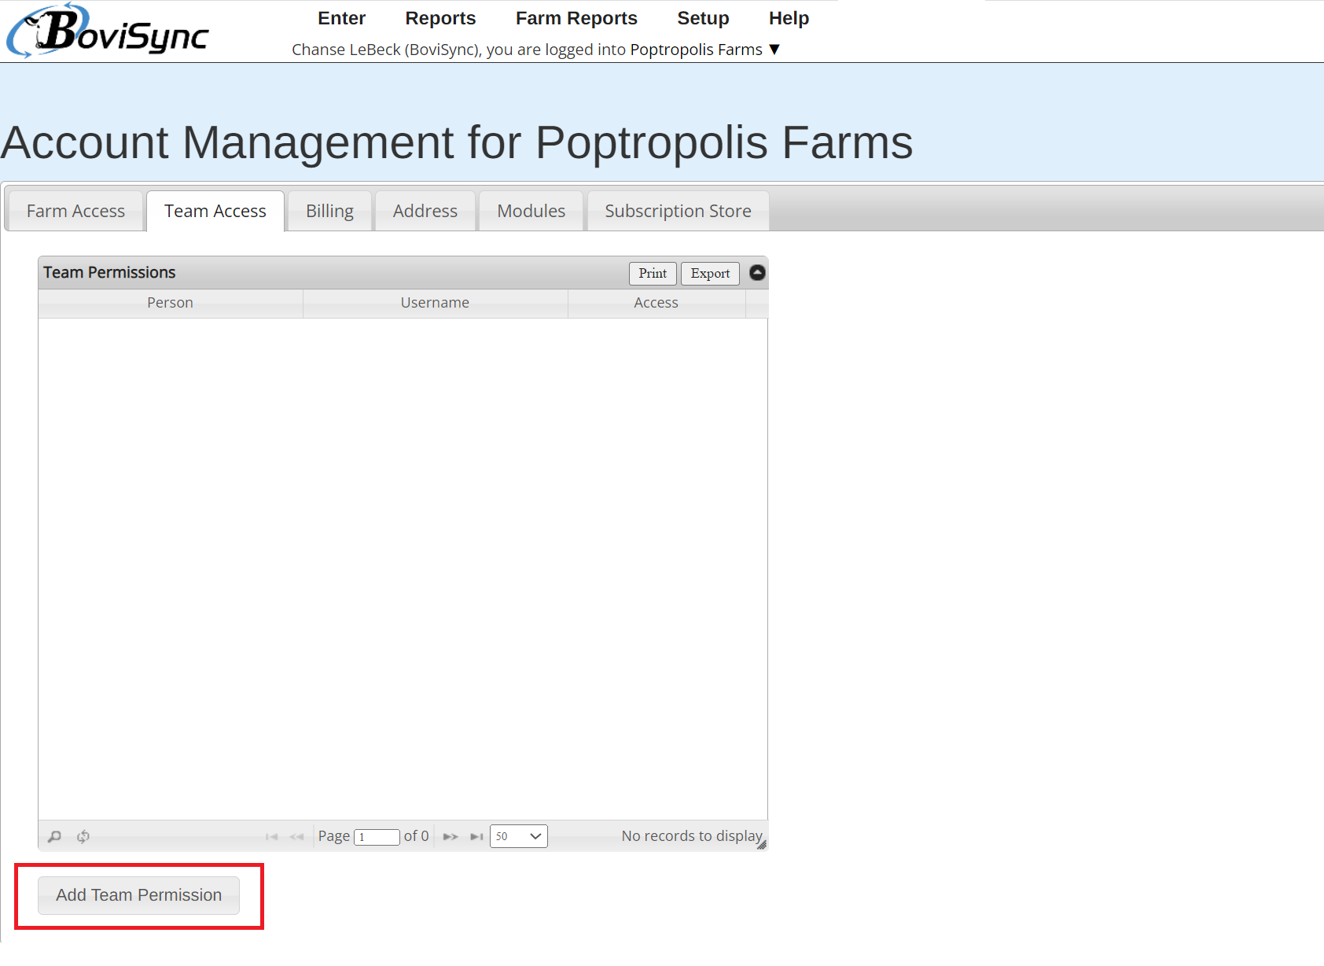Open the Address tab
Viewport: 1324px width, 966px height.
pos(425,211)
